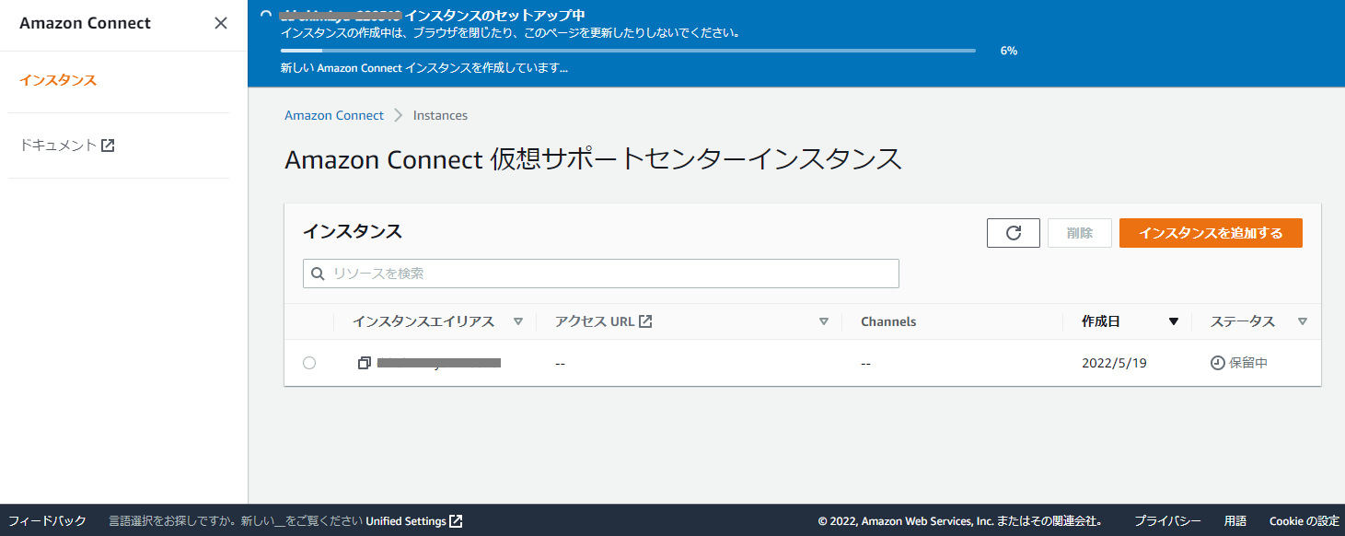Click the インスタンスを追加する button
Image resolution: width=1345 pixels, height=536 pixels.
coord(1211,233)
